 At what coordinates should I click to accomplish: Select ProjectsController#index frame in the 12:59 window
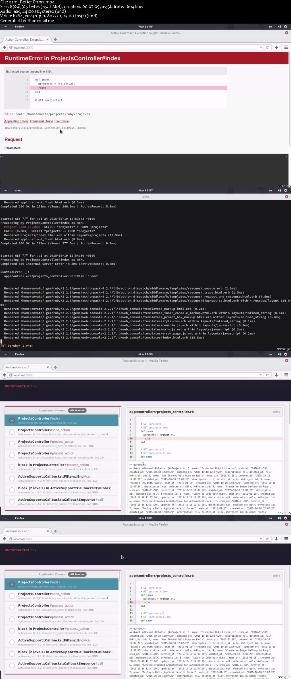(61, 420)
